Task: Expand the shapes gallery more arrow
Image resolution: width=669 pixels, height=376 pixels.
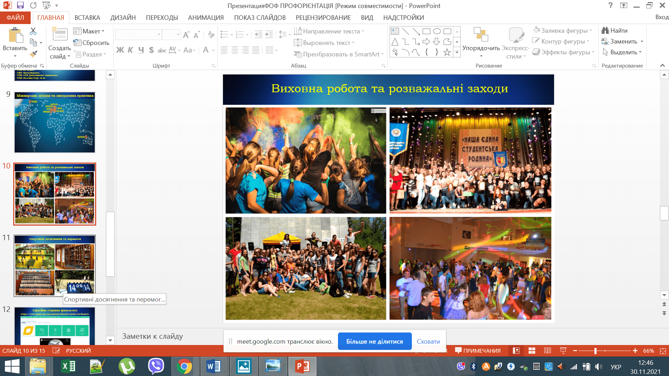Action: 457,52
